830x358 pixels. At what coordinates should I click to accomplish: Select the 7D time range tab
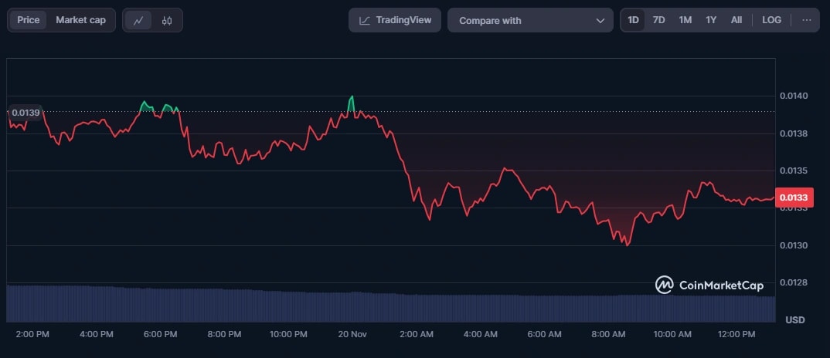(658, 20)
